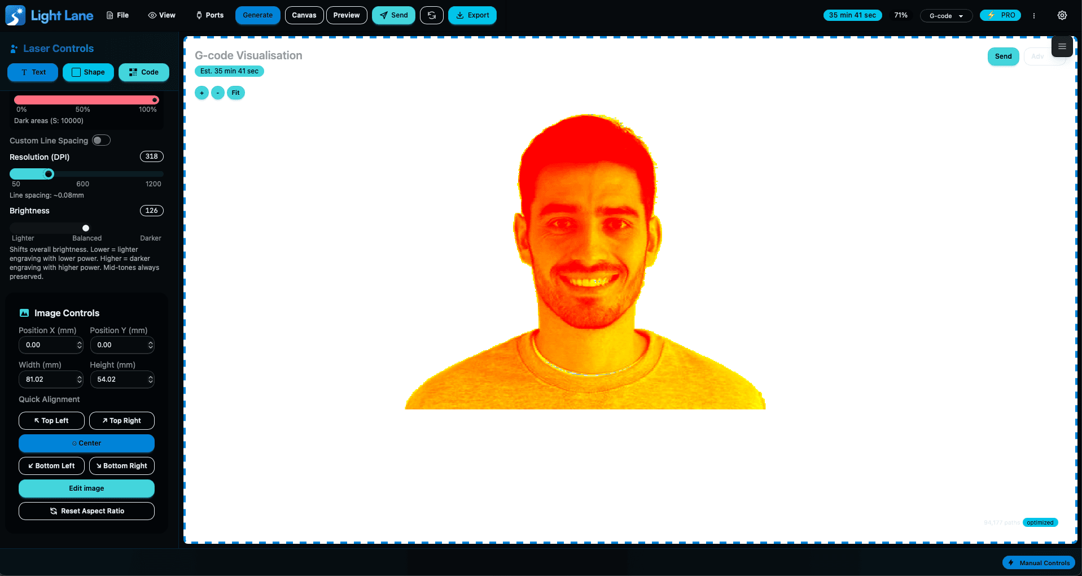Open the G-code output format dropdown
Image resolution: width=1082 pixels, height=576 pixels.
coord(945,15)
